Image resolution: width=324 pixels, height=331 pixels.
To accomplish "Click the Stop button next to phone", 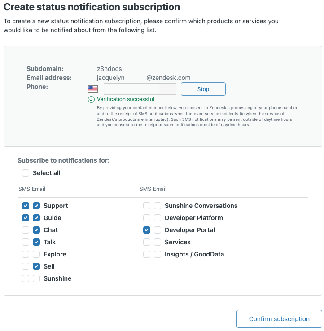I will tap(203, 89).
